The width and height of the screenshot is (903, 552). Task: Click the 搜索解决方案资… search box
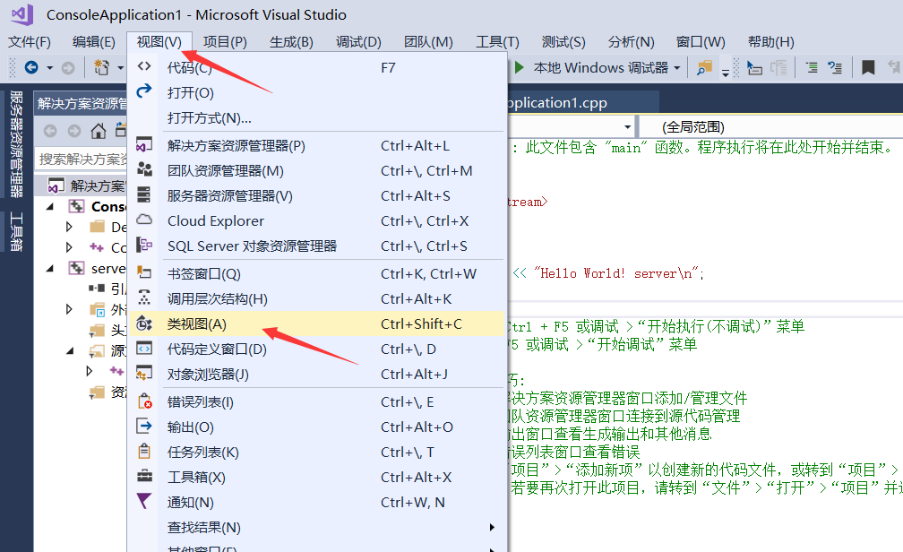click(82, 159)
